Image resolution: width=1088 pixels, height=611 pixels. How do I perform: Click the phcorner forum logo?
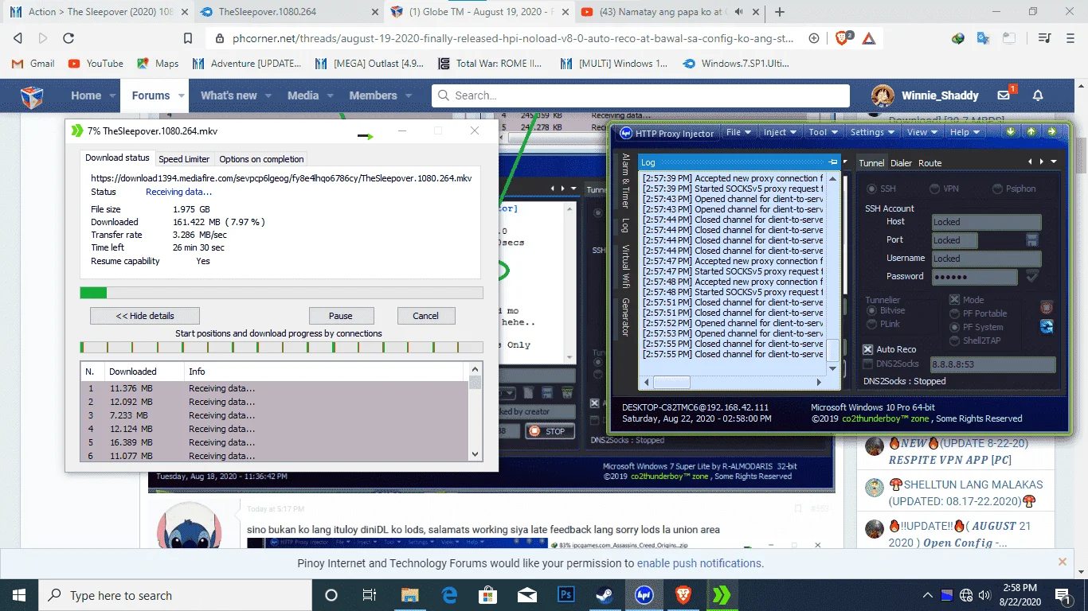point(32,95)
